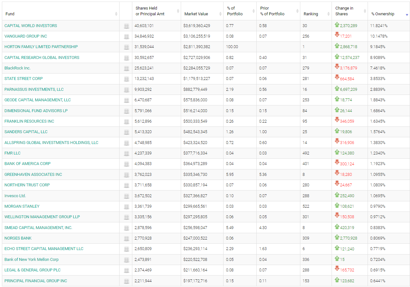The width and height of the screenshot is (410, 287).
Task: Click grid icon for ECHO STREET CAPITAL MANAGEMENT
Action: [126, 249]
